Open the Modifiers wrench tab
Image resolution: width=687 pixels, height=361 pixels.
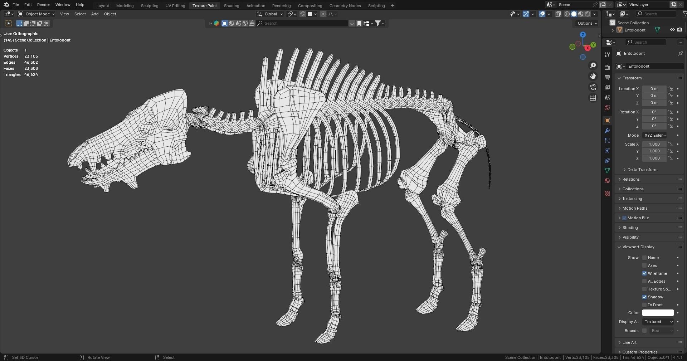point(607,131)
